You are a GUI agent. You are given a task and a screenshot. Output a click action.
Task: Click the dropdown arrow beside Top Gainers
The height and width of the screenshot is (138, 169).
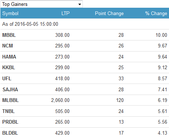click(80, 4)
